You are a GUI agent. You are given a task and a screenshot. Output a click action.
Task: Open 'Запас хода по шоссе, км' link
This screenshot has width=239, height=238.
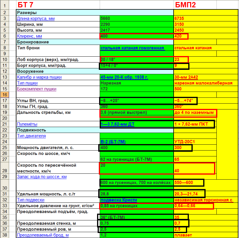coord(42,177)
